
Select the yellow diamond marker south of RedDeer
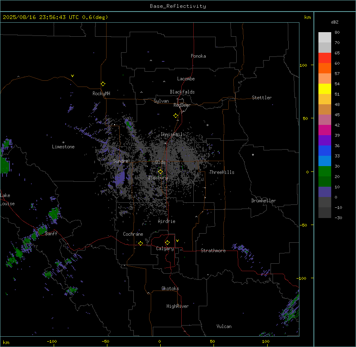[176, 116]
